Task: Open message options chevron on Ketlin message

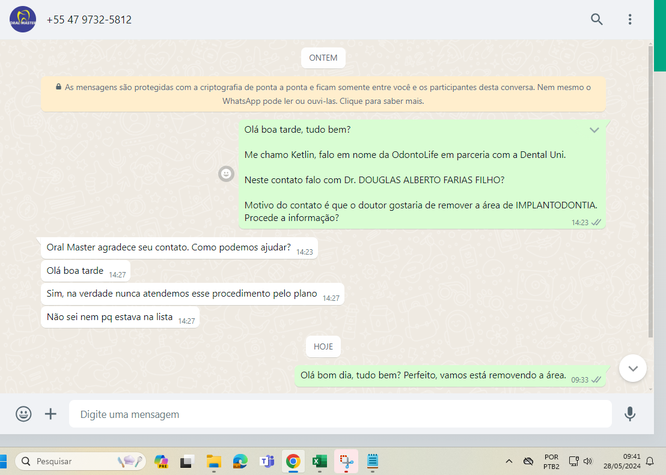Action: (594, 130)
